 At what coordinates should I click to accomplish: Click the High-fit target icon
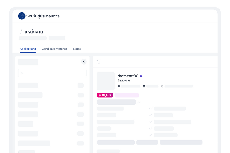coord(100,95)
